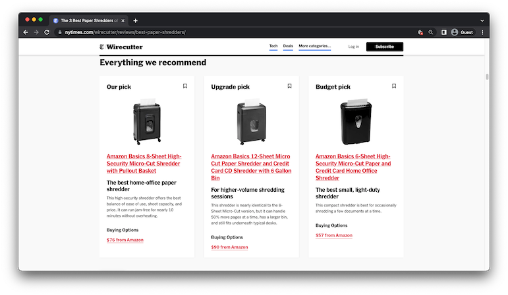Click the browser extension icon with red badge
This screenshot has height=295, width=508.
(x=420, y=32)
